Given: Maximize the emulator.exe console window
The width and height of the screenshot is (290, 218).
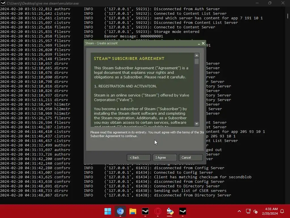Looking at the screenshot, I should pyautogui.click(x=270, y=3).
